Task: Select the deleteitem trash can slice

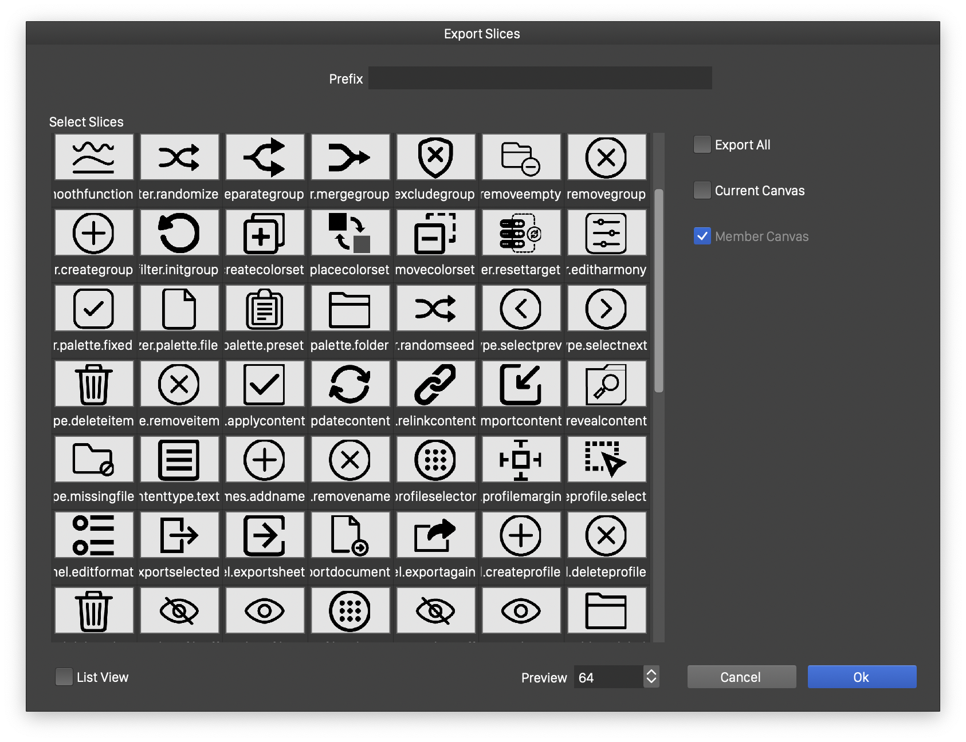Action: (93, 384)
